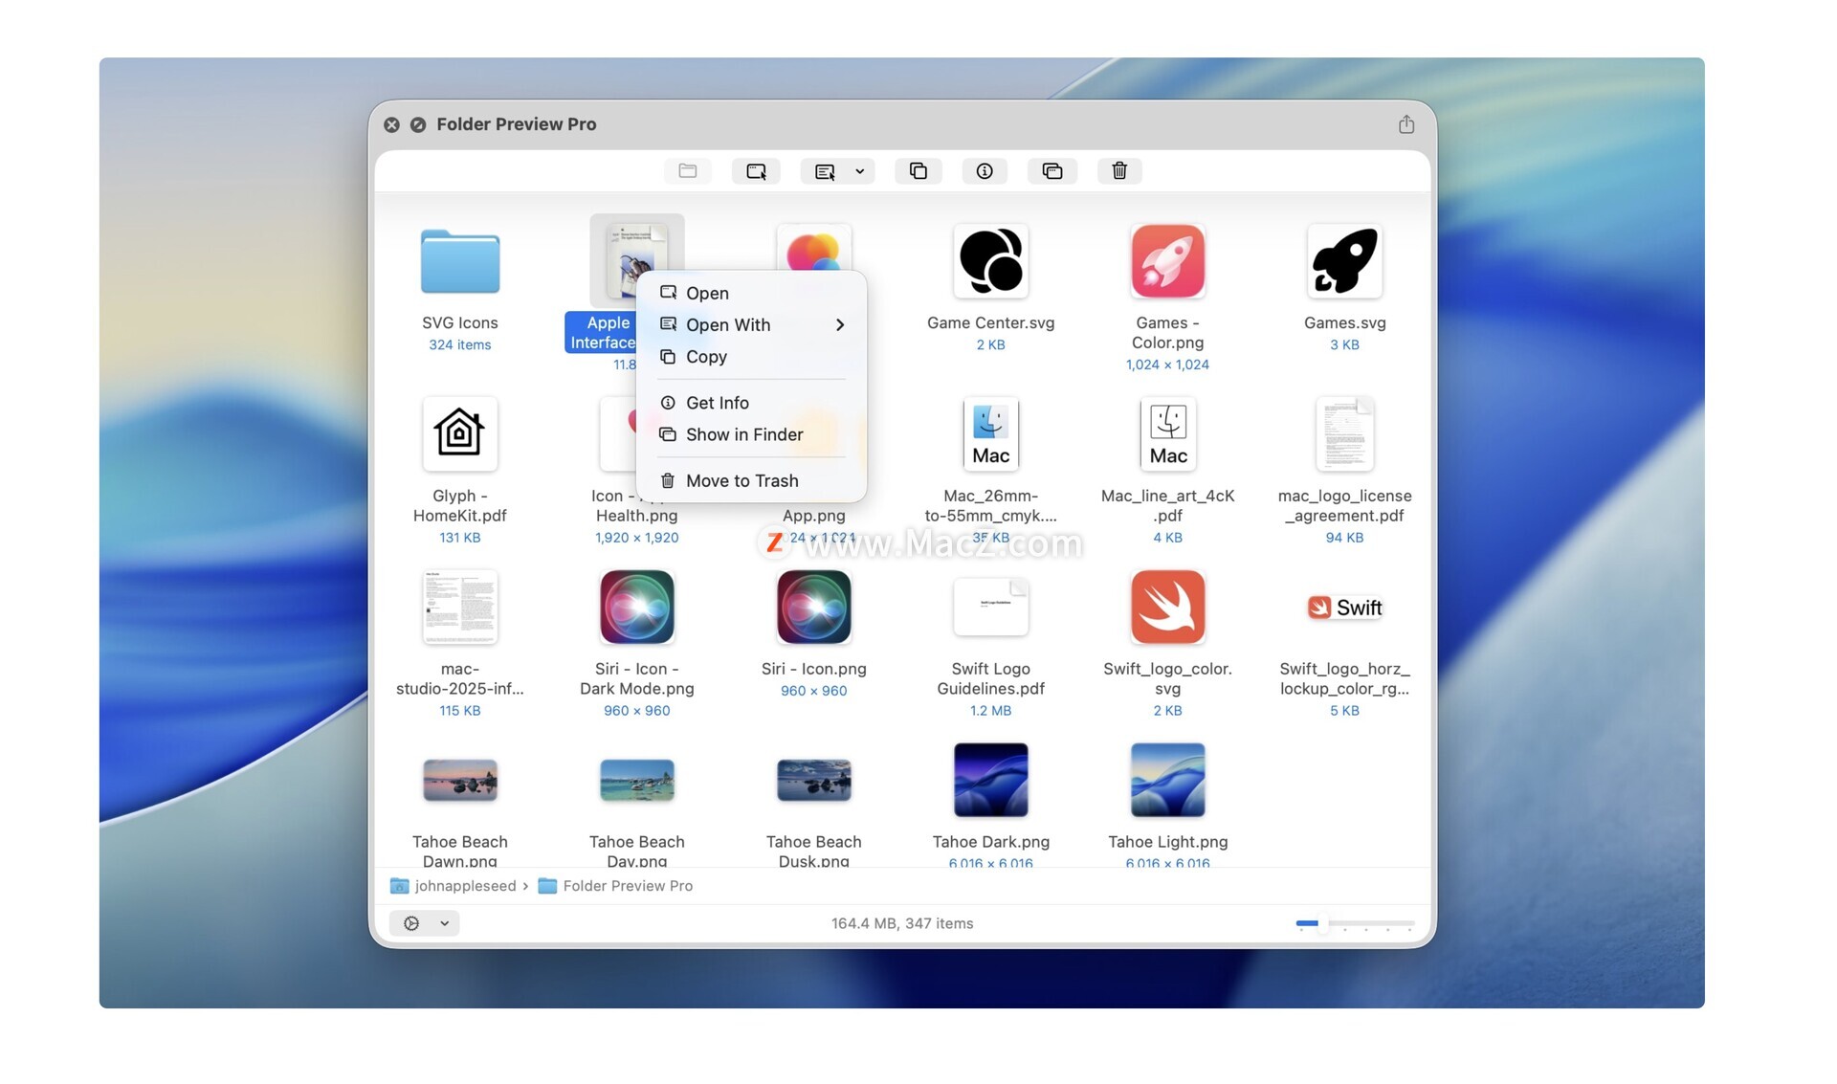This screenshot has width=1837, height=1084.
Task: Click the Open With toolbar icon
Action: point(825,171)
